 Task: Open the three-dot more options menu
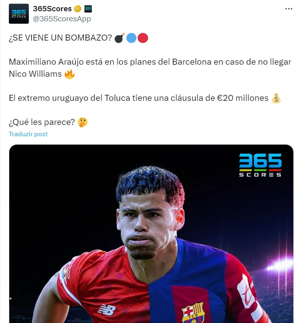coord(289,9)
